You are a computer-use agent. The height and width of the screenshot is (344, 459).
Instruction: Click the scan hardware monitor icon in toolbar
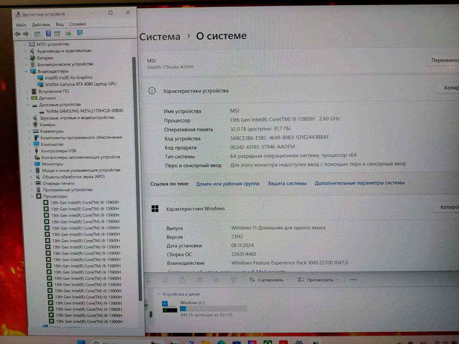click(80, 33)
